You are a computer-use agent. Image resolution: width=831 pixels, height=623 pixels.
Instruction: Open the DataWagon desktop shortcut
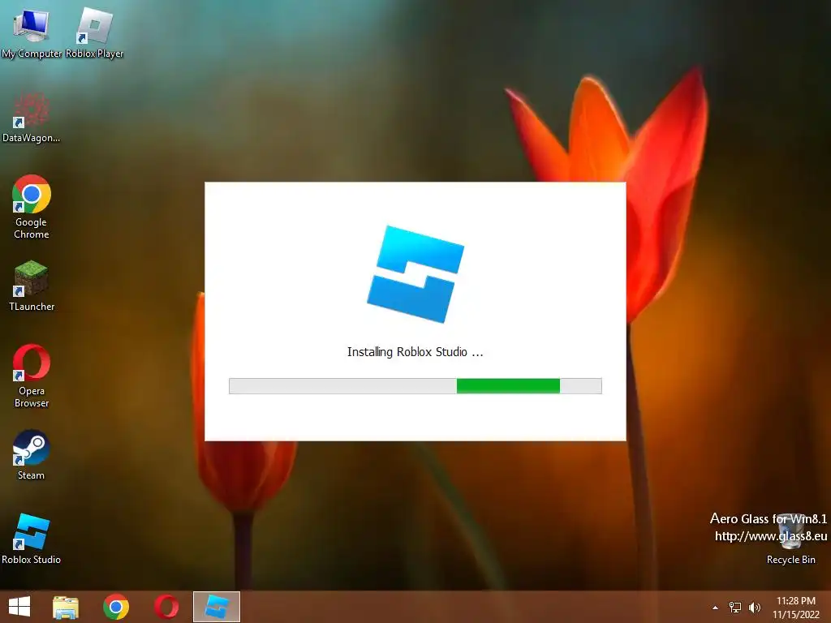point(32,118)
